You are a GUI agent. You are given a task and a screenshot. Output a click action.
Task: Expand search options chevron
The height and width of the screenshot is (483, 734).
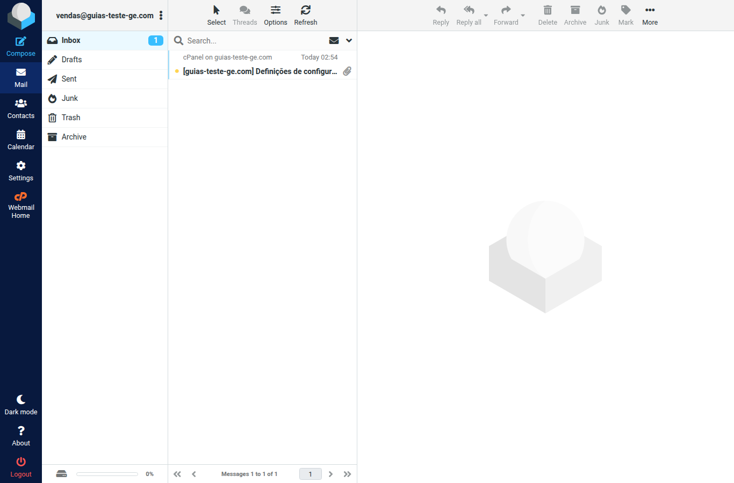click(349, 41)
